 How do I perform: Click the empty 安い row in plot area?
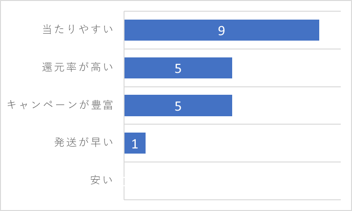pyautogui.click(x=233, y=181)
